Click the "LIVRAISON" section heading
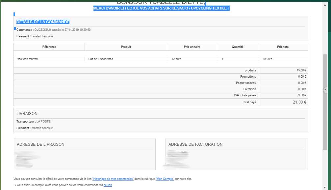 27,114
